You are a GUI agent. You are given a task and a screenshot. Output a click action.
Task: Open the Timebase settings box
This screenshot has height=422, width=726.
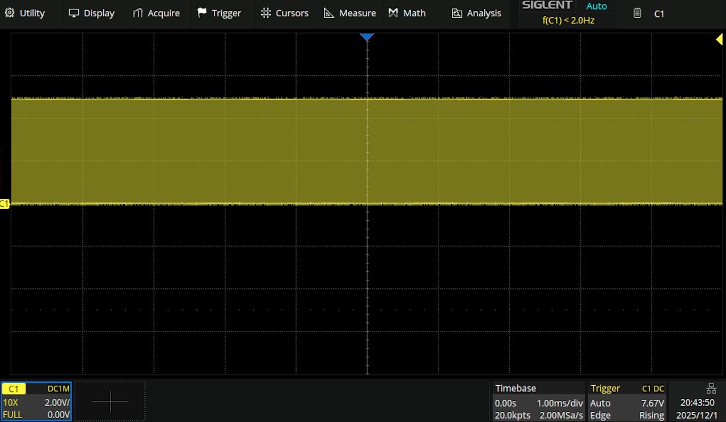pos(538,402)
